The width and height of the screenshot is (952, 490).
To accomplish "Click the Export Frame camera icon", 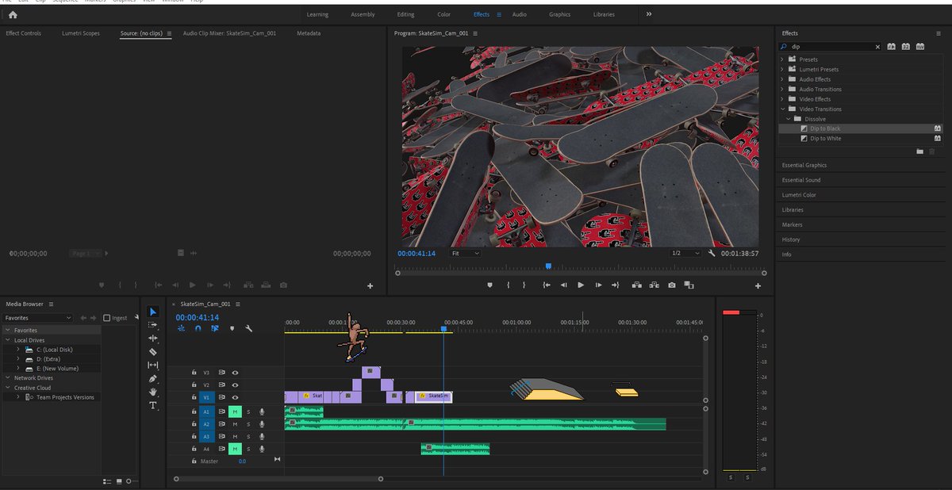I will point(671,285).
